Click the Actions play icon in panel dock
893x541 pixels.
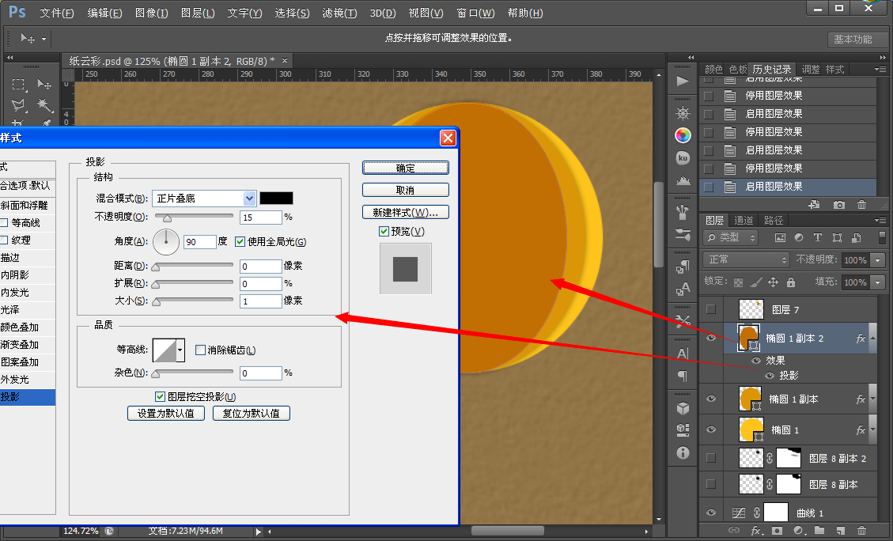pyautogui.click(x=683, y=81)
